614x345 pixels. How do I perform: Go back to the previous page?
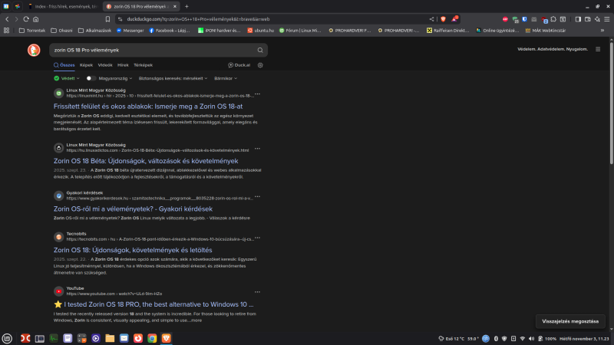(x=7, y=18)
